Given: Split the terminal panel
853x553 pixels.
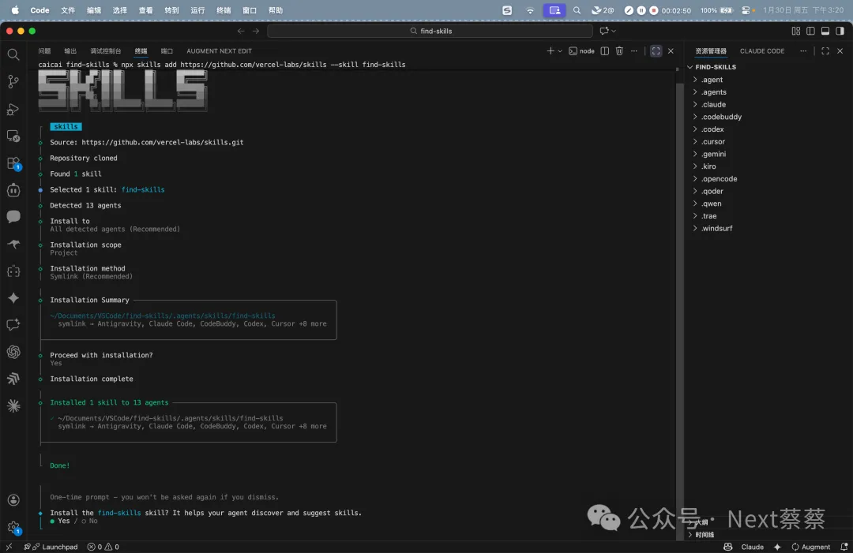Looking at the screenshot, I should tap(604, 51).
